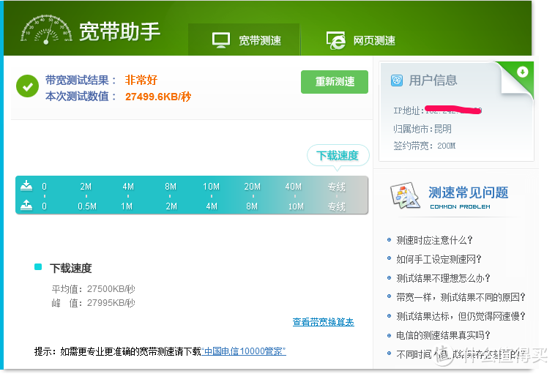Open FAQ 电信的测速结果真实吗?

(x=443, y=335)
